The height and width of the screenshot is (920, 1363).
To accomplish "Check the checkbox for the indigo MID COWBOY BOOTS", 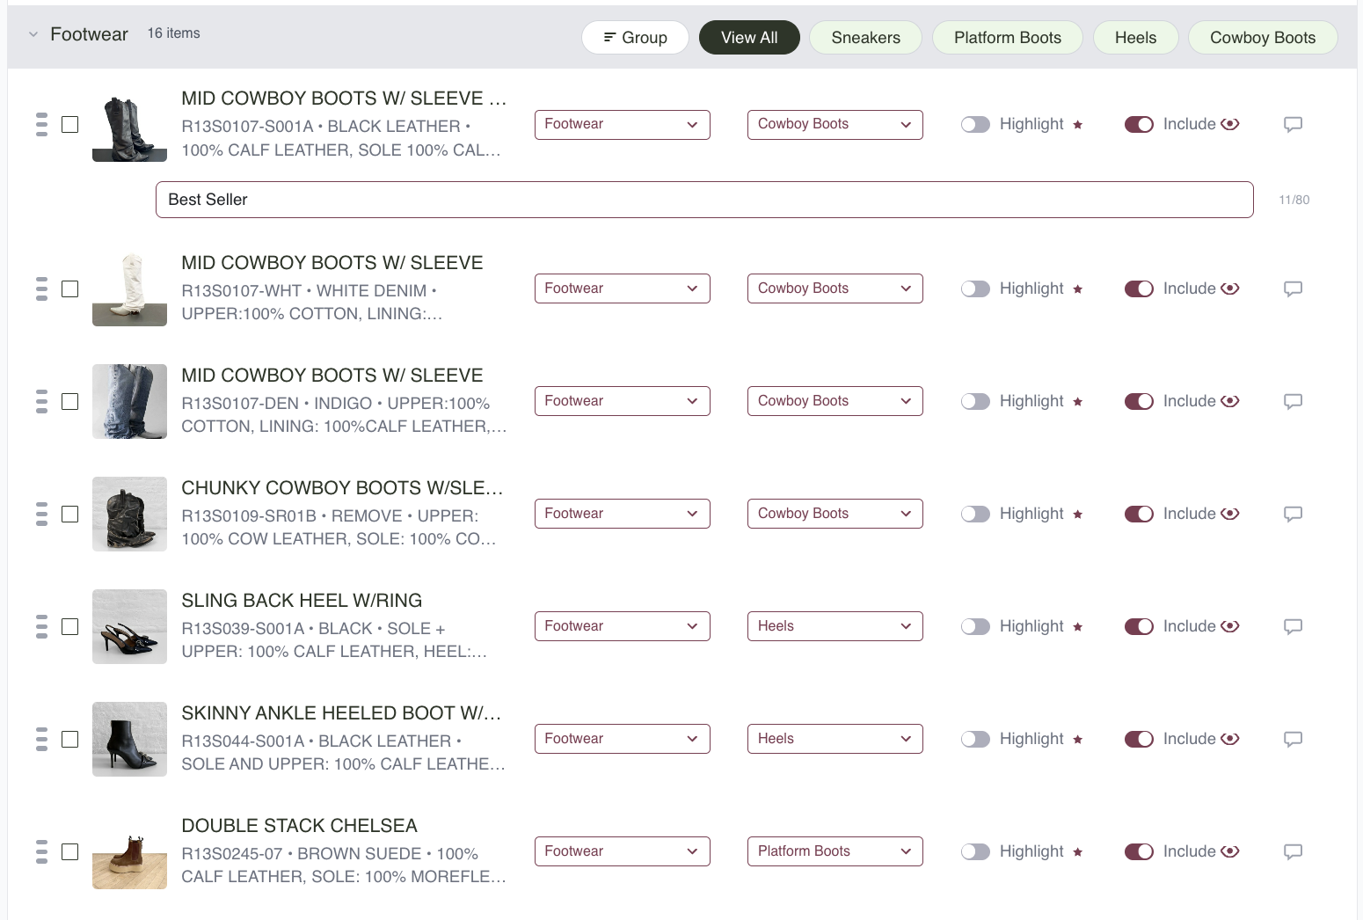I will [70, 401].
